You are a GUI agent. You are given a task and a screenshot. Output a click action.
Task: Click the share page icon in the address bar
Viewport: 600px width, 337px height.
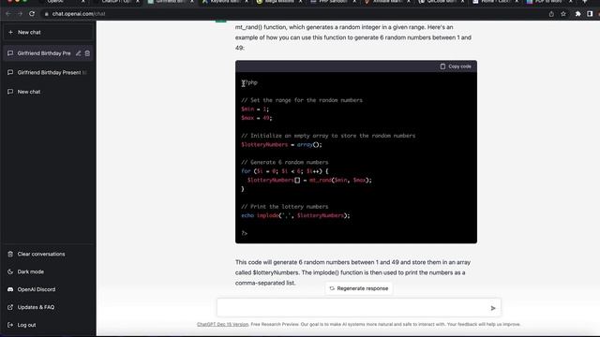(551, 14)
